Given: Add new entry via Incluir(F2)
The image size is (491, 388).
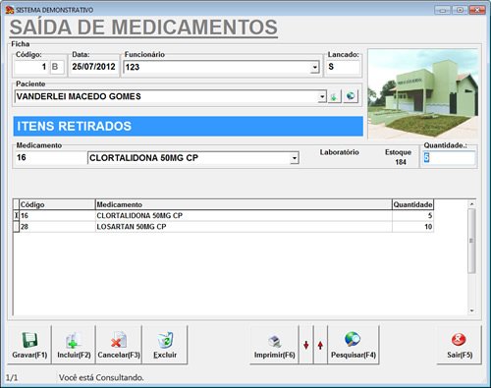Looking at the screenshot, I should tap(74, 345).
